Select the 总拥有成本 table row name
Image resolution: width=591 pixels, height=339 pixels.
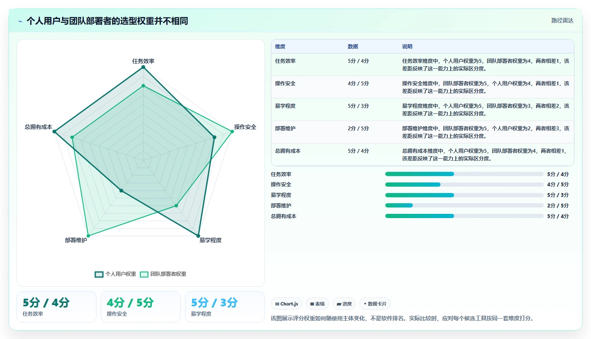(x=288, y=151)
